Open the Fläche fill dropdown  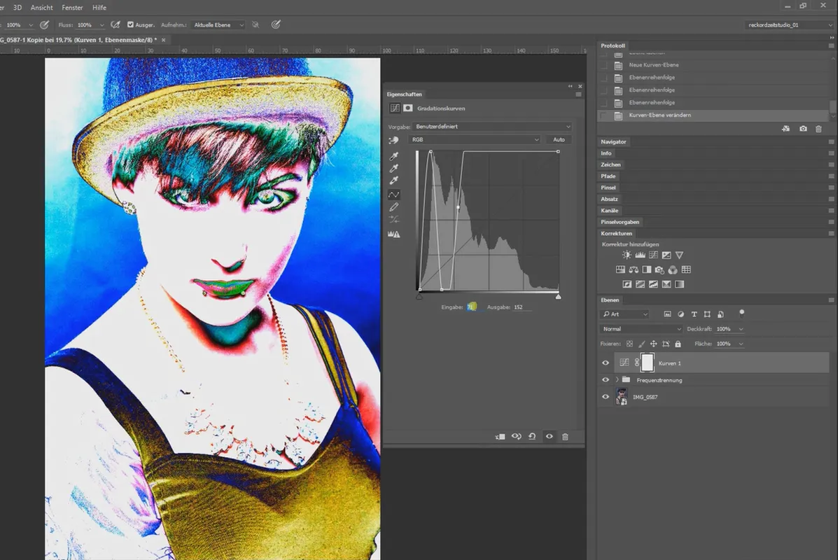click(x=741, y=344)
